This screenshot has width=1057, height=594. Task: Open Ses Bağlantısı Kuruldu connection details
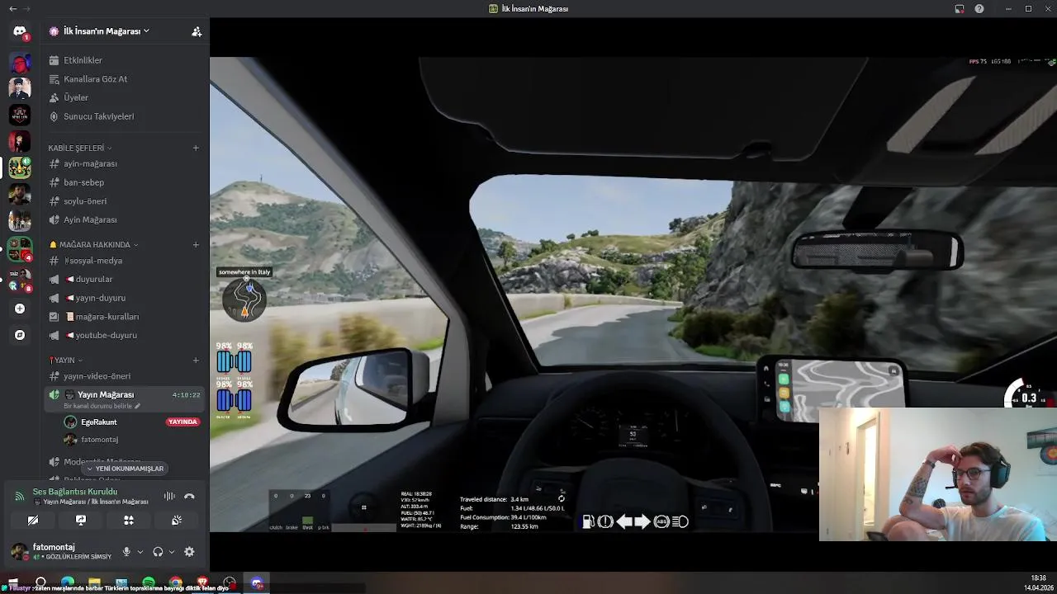[x=75, y=492]
